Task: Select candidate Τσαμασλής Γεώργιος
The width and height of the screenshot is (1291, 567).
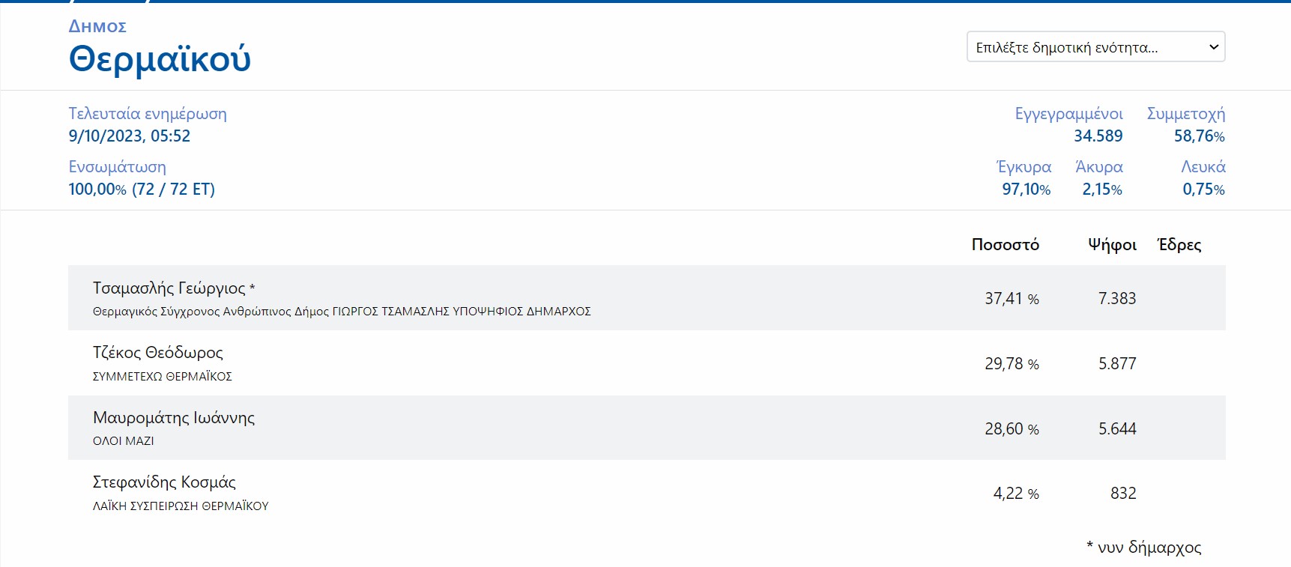Action: point(169,288)
